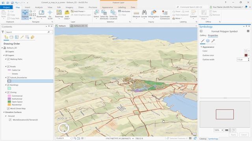This screenshot has height=141, width=252.
Task: Collapse the Appearance section
Action: pos(201,47)
